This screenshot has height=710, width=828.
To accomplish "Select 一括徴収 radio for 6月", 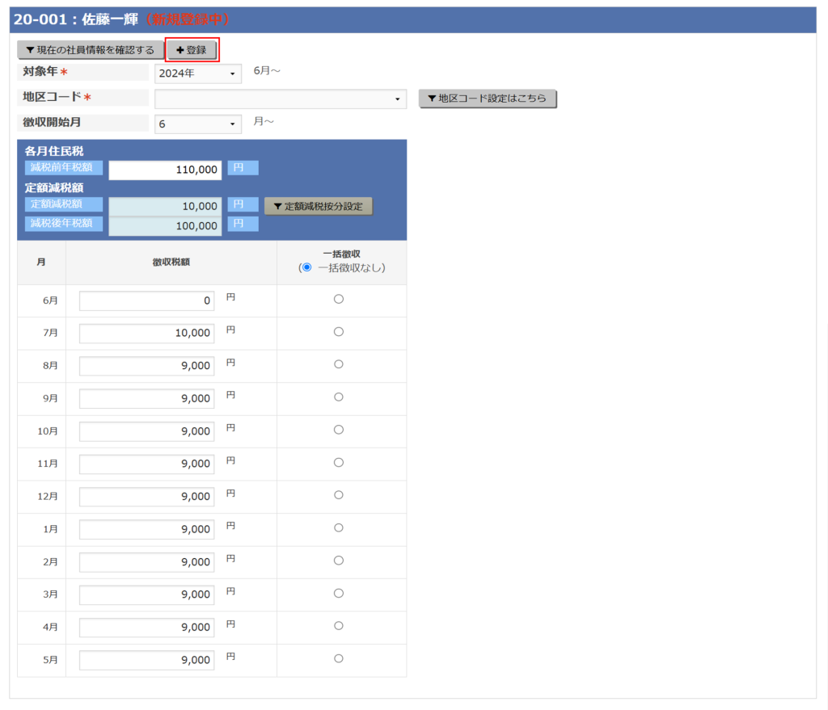I will [339, 299].
